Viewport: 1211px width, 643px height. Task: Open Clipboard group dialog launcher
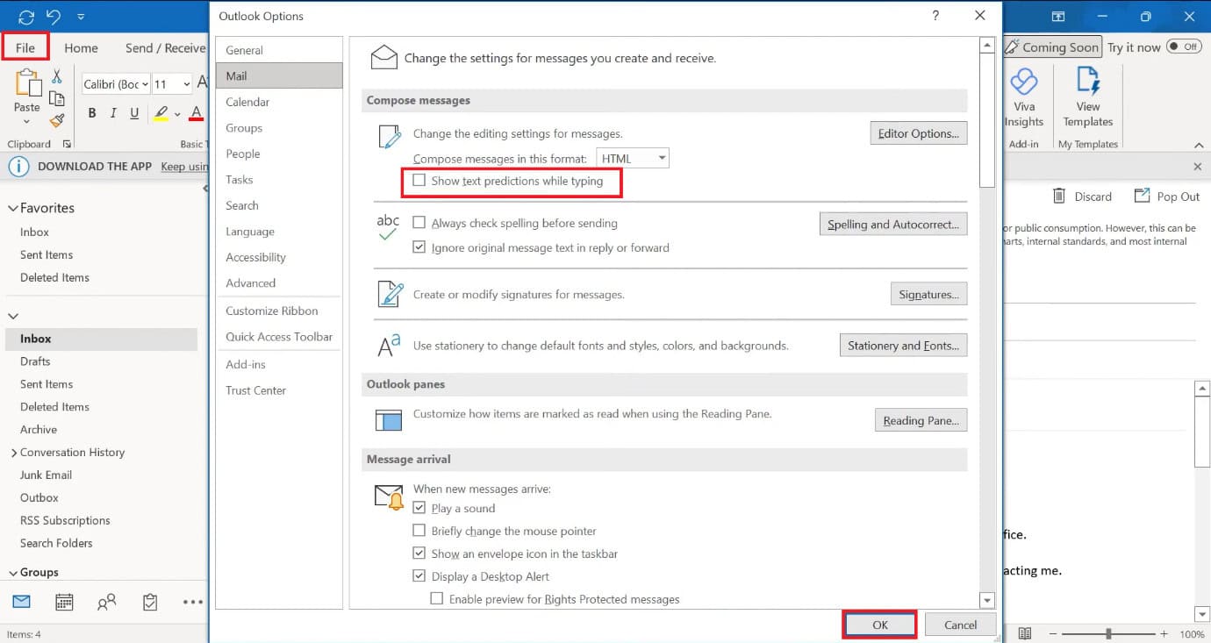(67, 144)
